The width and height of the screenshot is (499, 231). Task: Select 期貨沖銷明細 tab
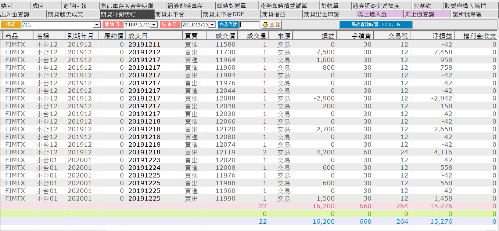(127, 14)
